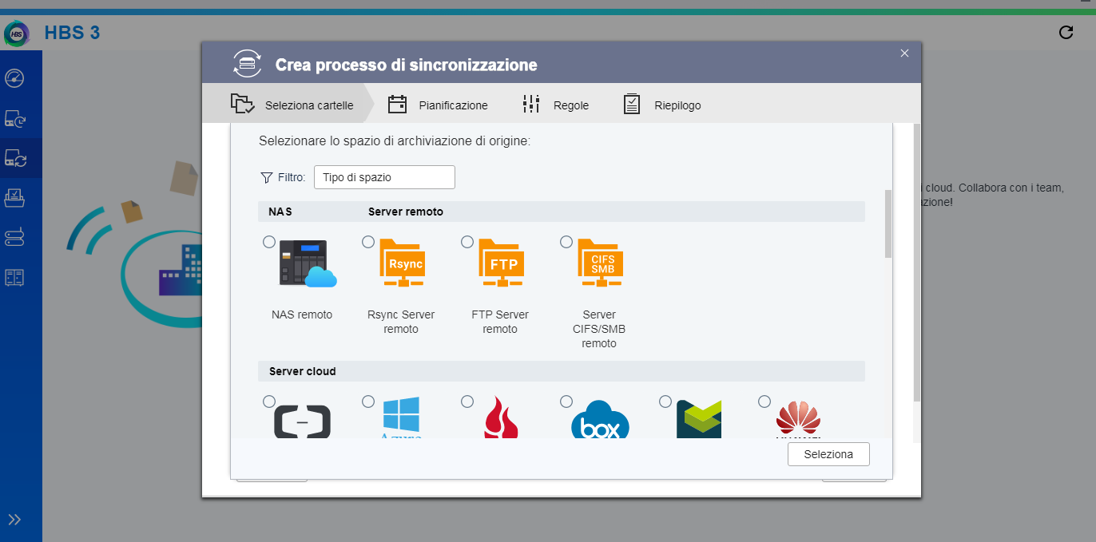Select the Huawei cloud radio button
The image size is (1096, 542).
tap(764, 402)
